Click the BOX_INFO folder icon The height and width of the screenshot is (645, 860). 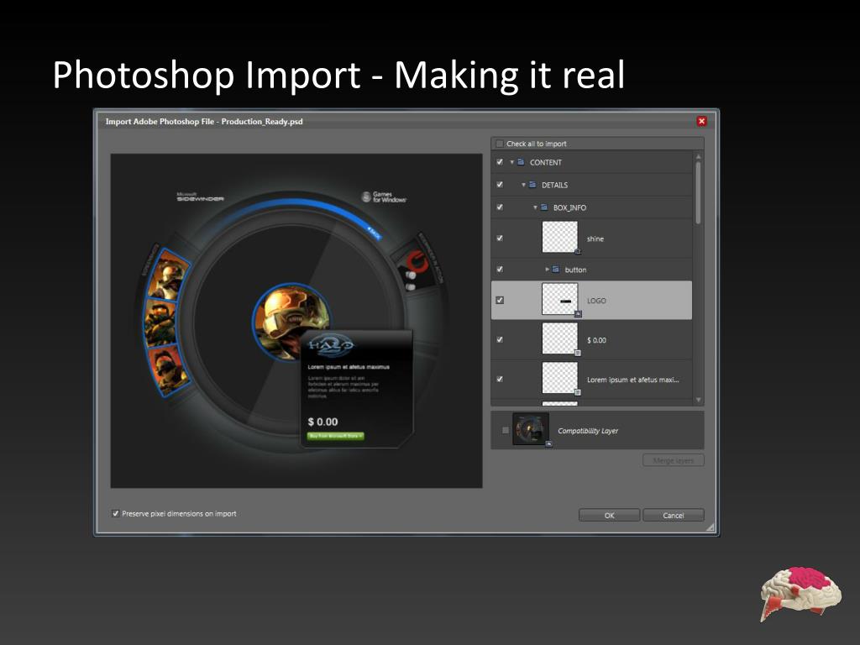click(x=544, y=207)
